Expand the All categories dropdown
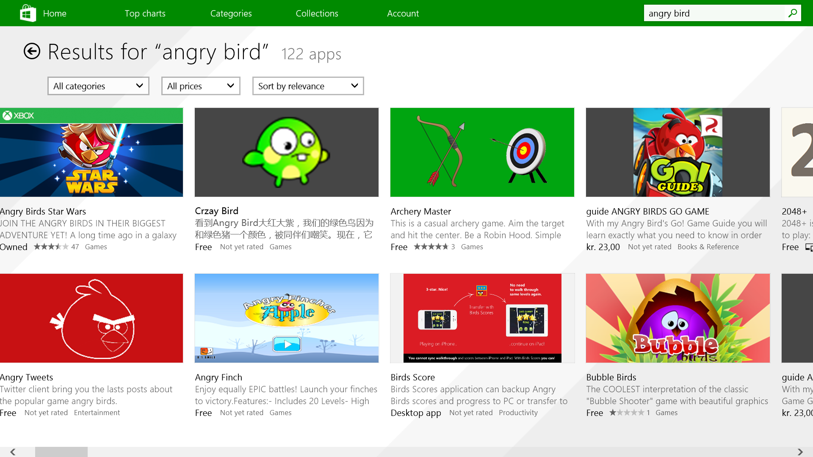This screenshot has width=813, height=457. click(x=98, y=86)
